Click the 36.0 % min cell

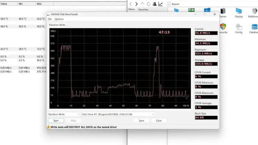(x=22, y=26)
